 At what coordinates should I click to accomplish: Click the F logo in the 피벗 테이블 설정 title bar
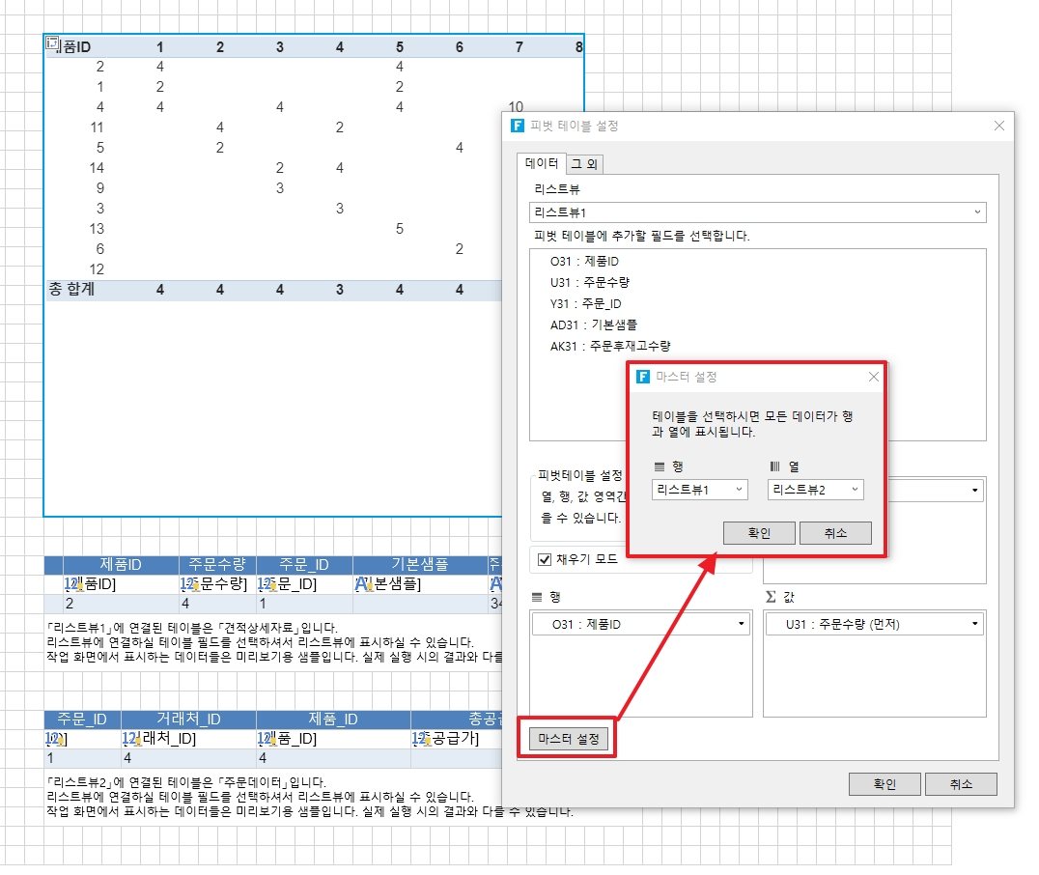pos(518,126)
